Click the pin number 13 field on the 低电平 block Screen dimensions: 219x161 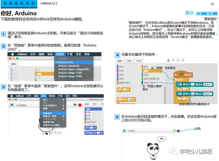coord(193,94)
